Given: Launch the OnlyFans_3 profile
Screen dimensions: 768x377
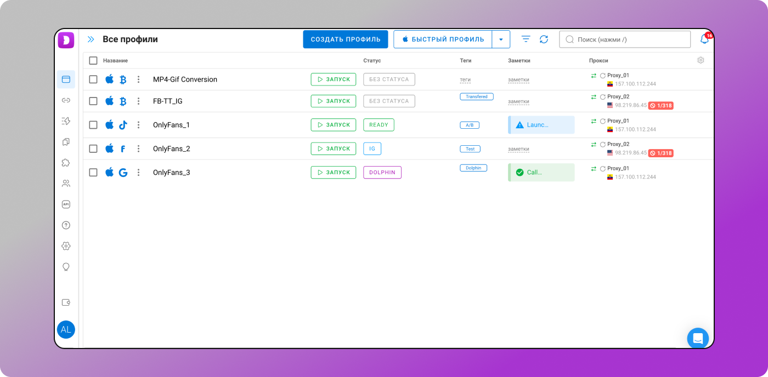Looking at the screenshot, I should (333, 173).
